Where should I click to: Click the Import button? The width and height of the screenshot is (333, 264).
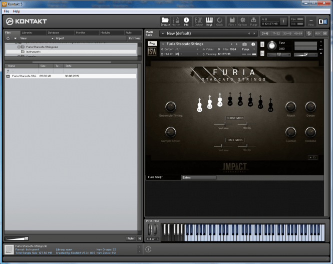pyautogui.click(x=60, y=39)
